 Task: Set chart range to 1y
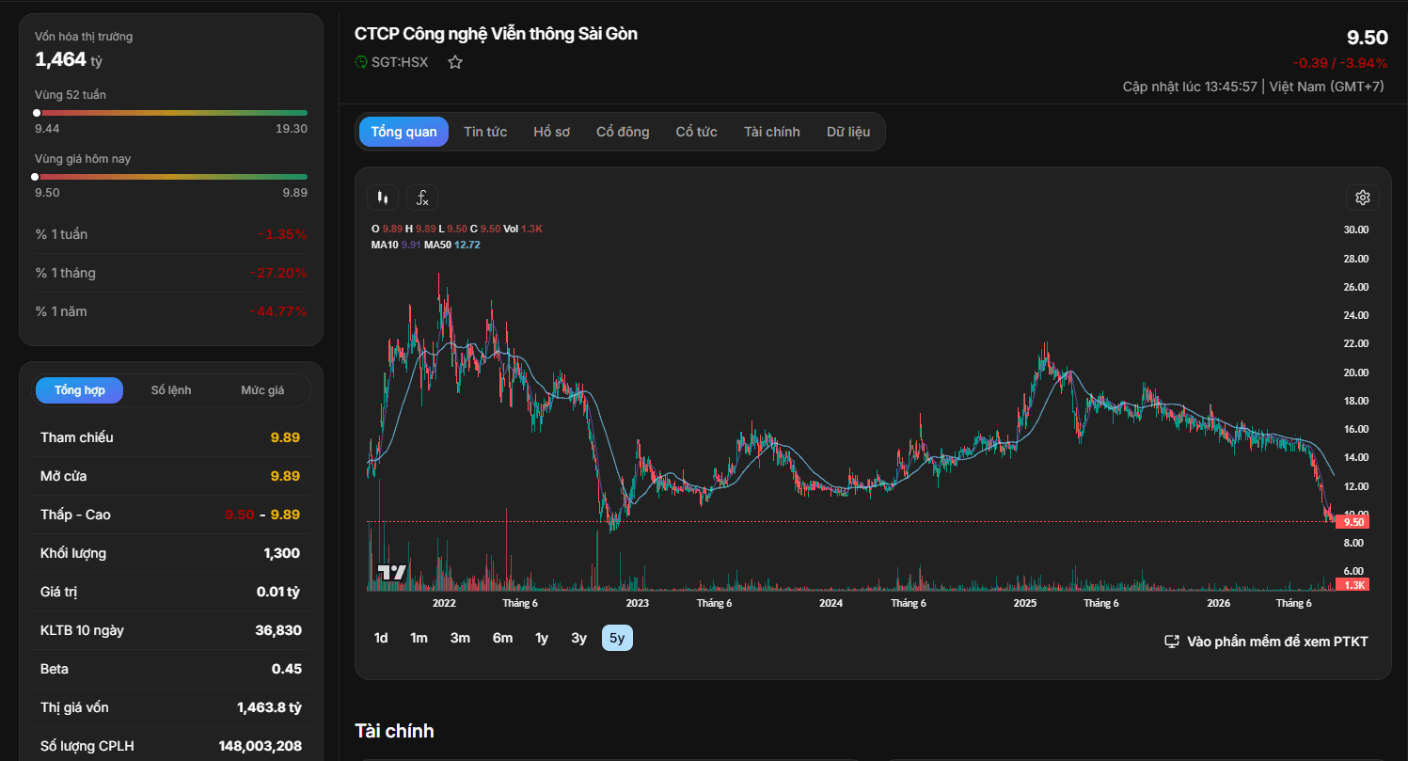tap(542, 638)
